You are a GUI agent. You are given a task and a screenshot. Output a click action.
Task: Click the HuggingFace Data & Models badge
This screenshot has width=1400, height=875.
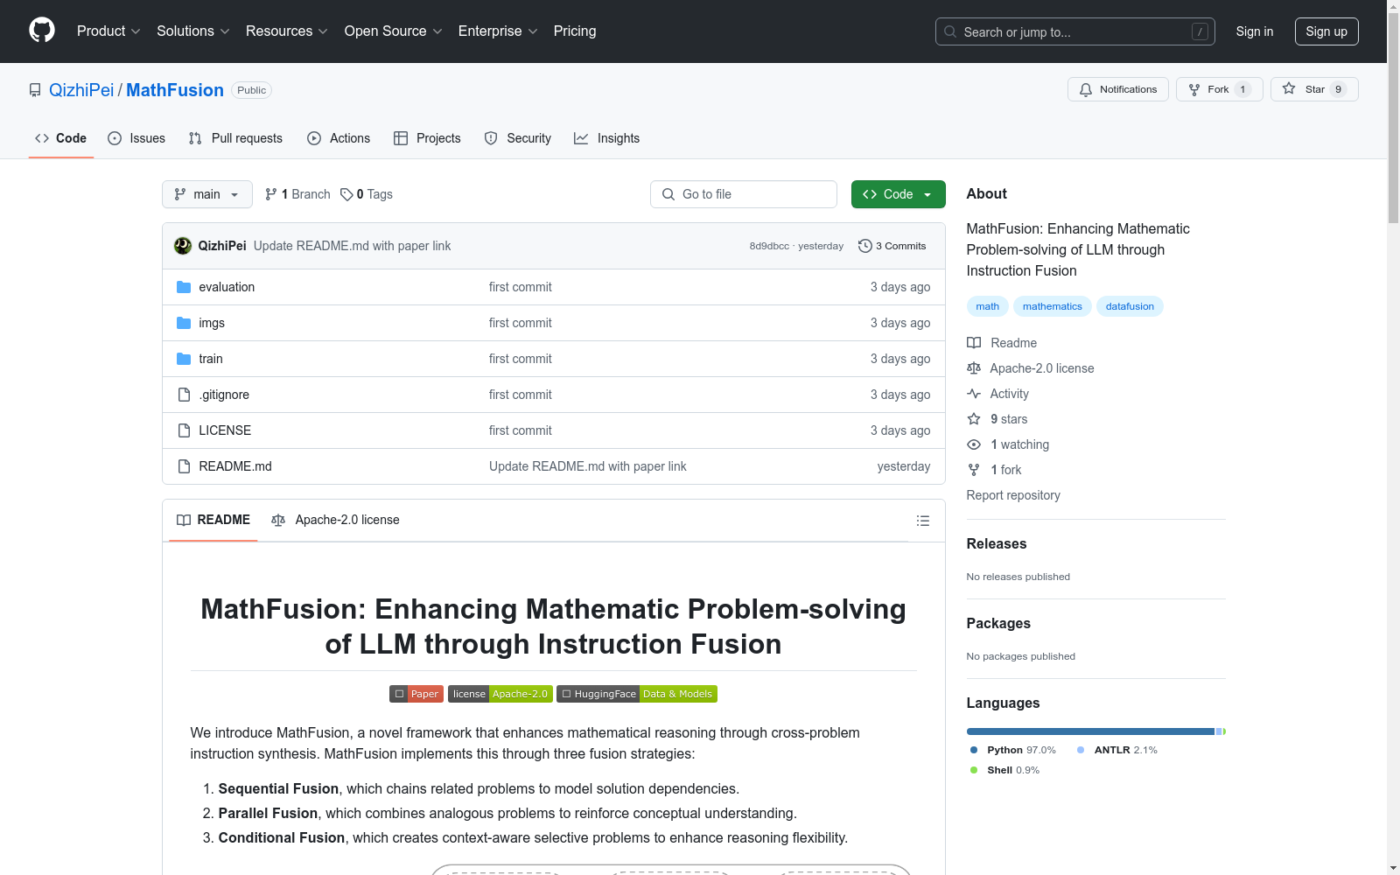[637, 694]
